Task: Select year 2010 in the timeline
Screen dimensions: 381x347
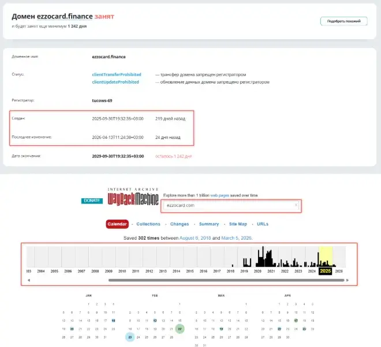Action: click(122, 271)
